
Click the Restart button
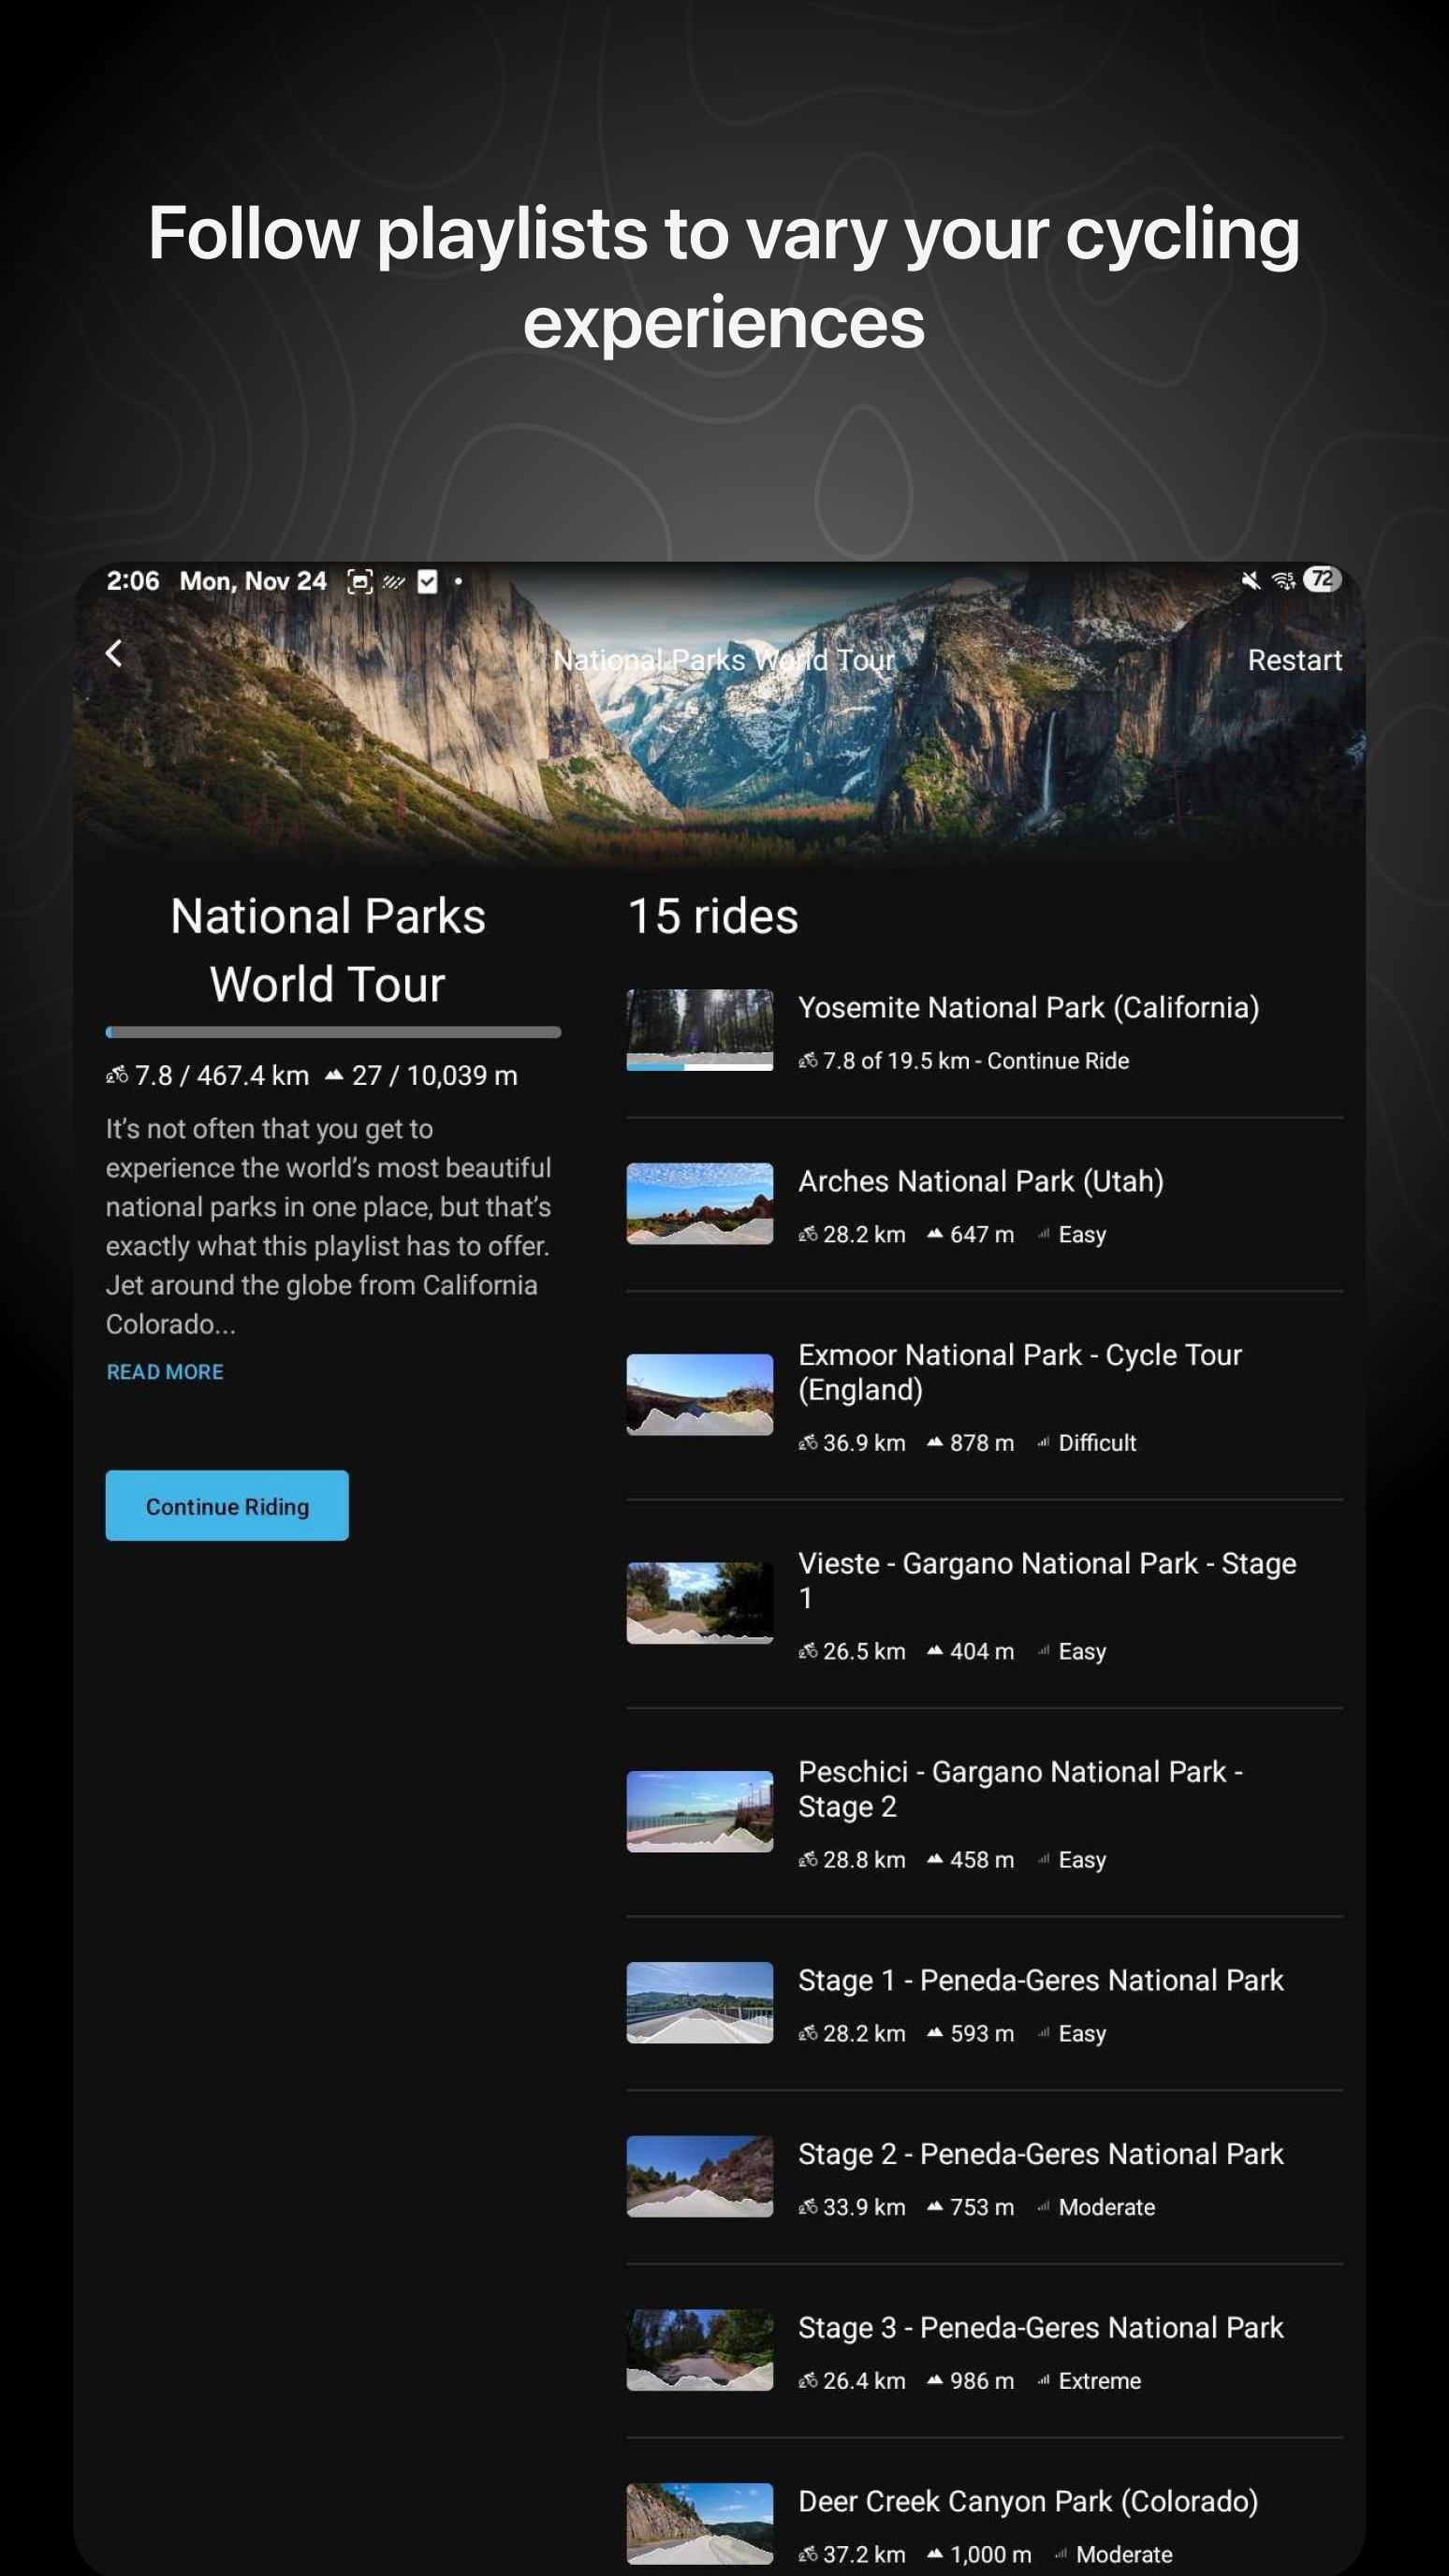pos(1294,660)
